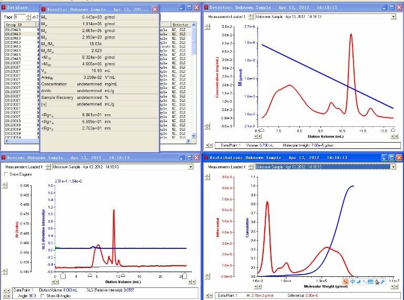This screenshot has width=404, height=300.
Task: Click the Concentration row in the Results window
Action: coord(99,84)
